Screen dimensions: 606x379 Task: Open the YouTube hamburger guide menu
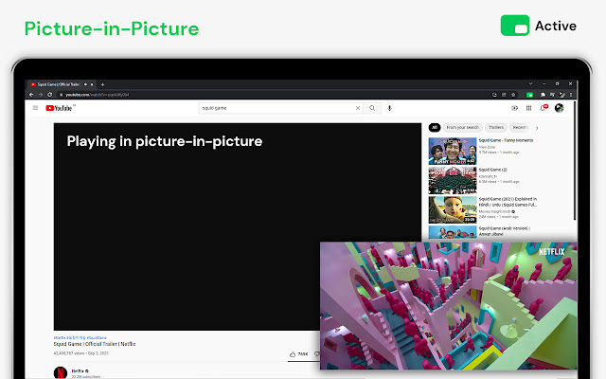[x=35, y=108]
